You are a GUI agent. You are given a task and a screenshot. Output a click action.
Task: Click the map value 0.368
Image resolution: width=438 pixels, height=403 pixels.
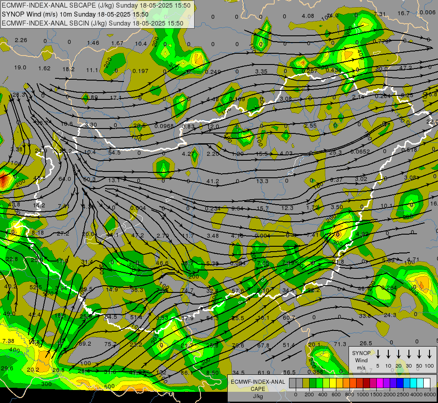[315, 372]
